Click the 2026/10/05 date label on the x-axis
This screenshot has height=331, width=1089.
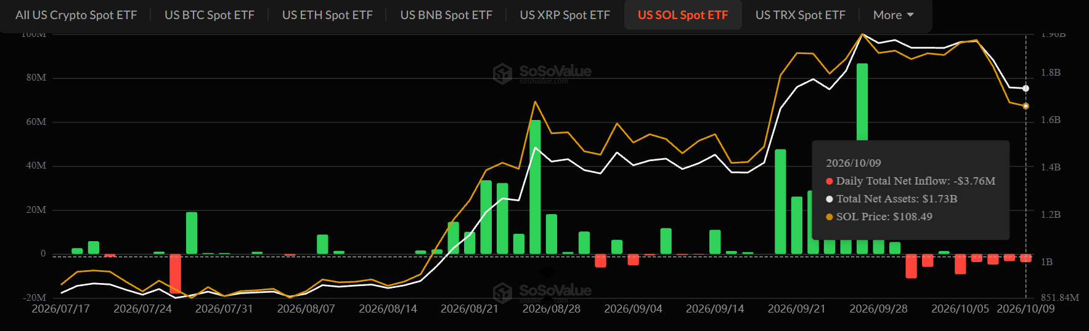coord(960,308)
